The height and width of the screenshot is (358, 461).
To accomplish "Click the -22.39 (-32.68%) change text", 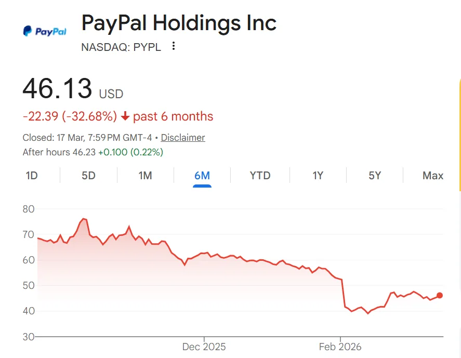I will point(70,116).
